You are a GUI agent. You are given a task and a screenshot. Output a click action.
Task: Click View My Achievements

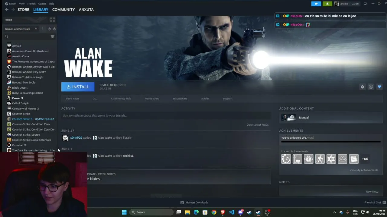364,170
